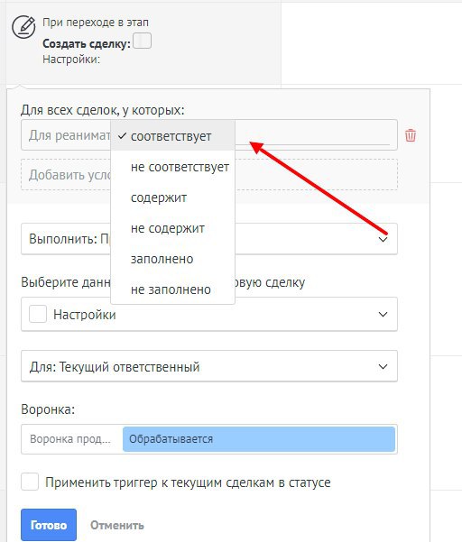The width and height of the screenshot is (462, 542).
Task: Select 'соответствует' option in the list
Action: (173, 136)
